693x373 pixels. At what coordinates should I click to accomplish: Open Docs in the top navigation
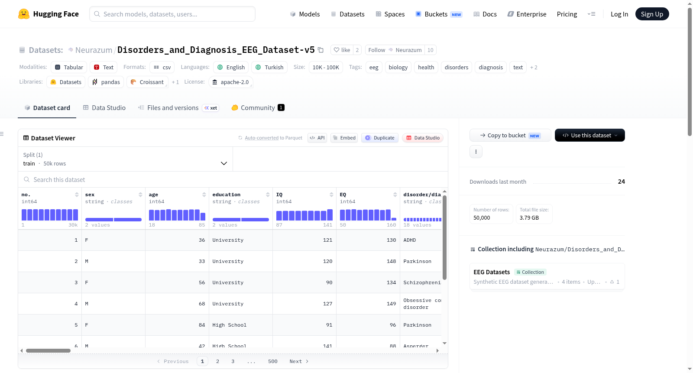tap(485, 14)
